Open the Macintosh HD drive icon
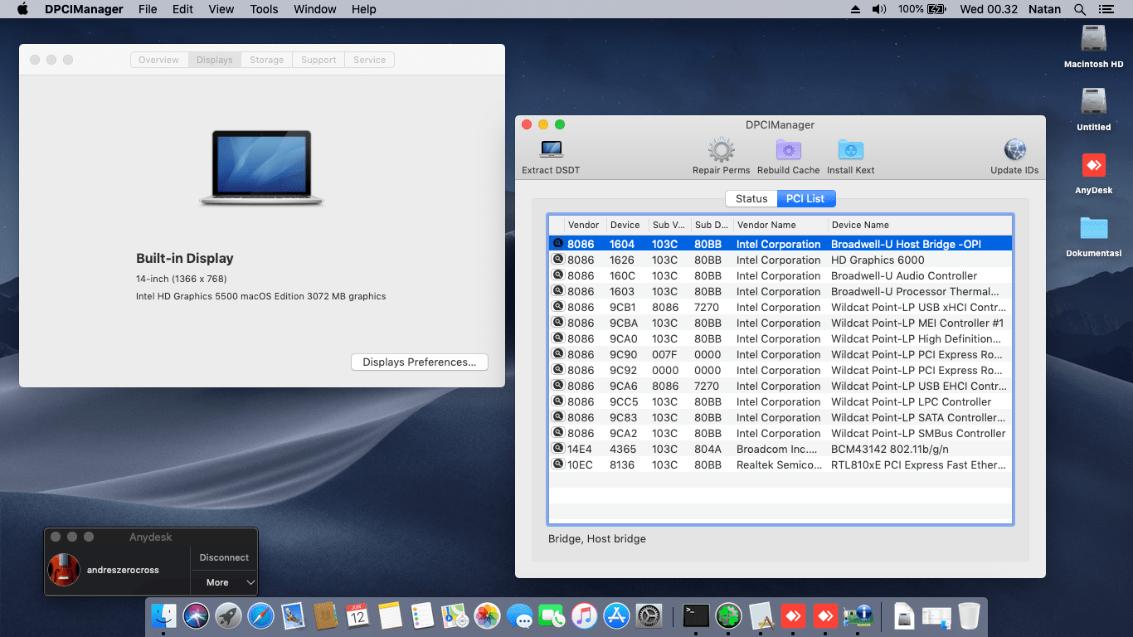This screenshot has height=637, width=1133. (1094, 39)
